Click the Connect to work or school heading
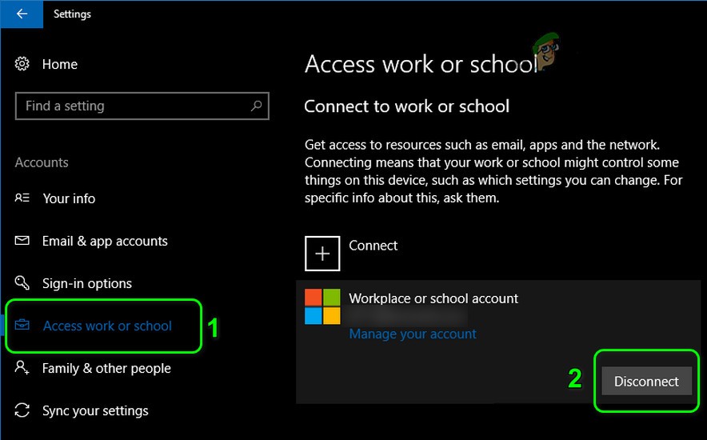Screen dimensions: 707x440 point(407,106)
